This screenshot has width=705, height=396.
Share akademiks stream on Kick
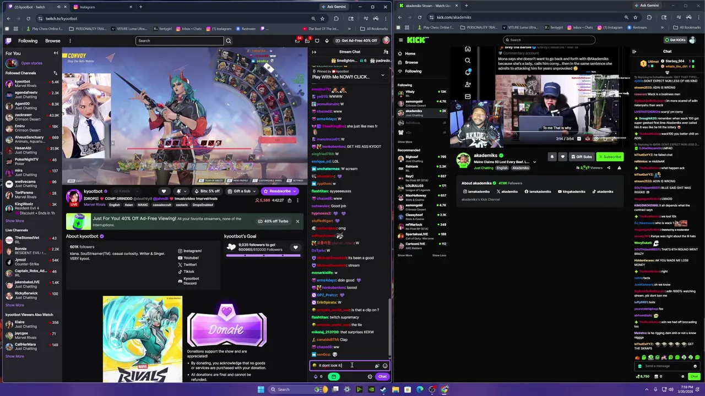[609, 168]
